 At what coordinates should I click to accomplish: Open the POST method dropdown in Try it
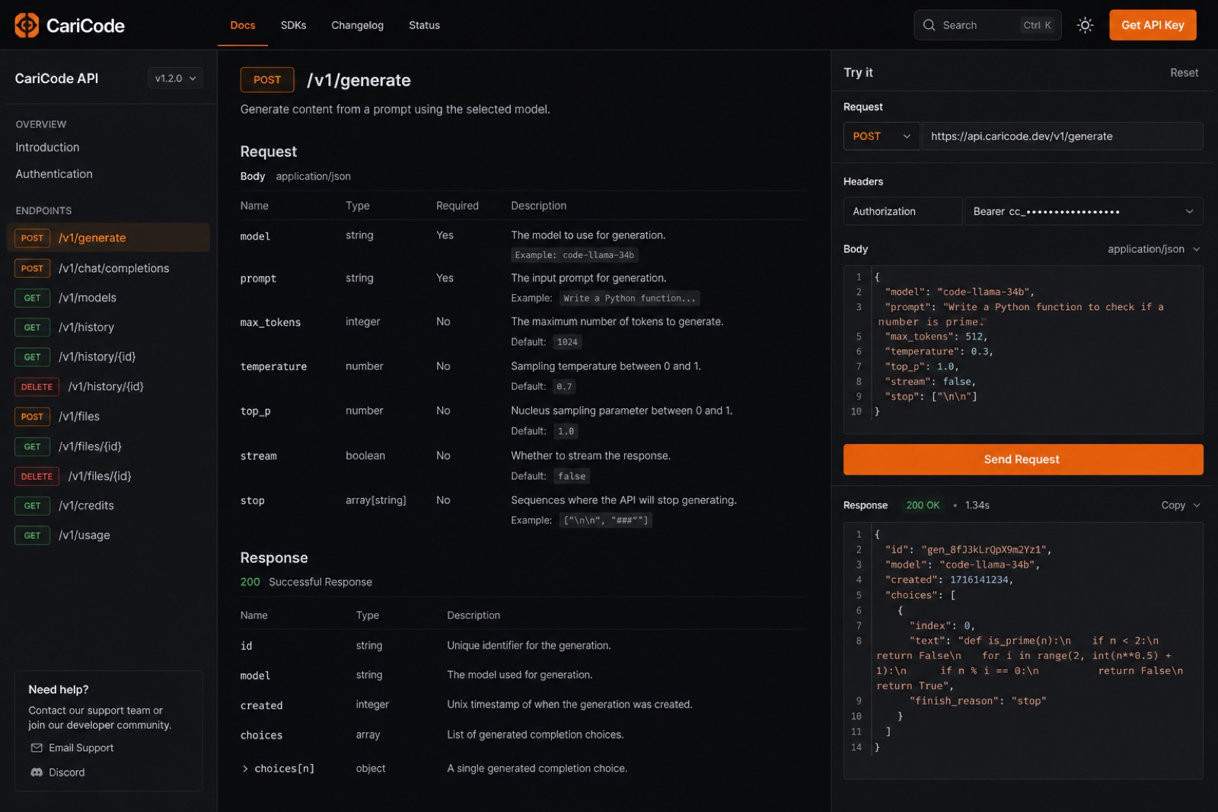[x=882, y=136]
